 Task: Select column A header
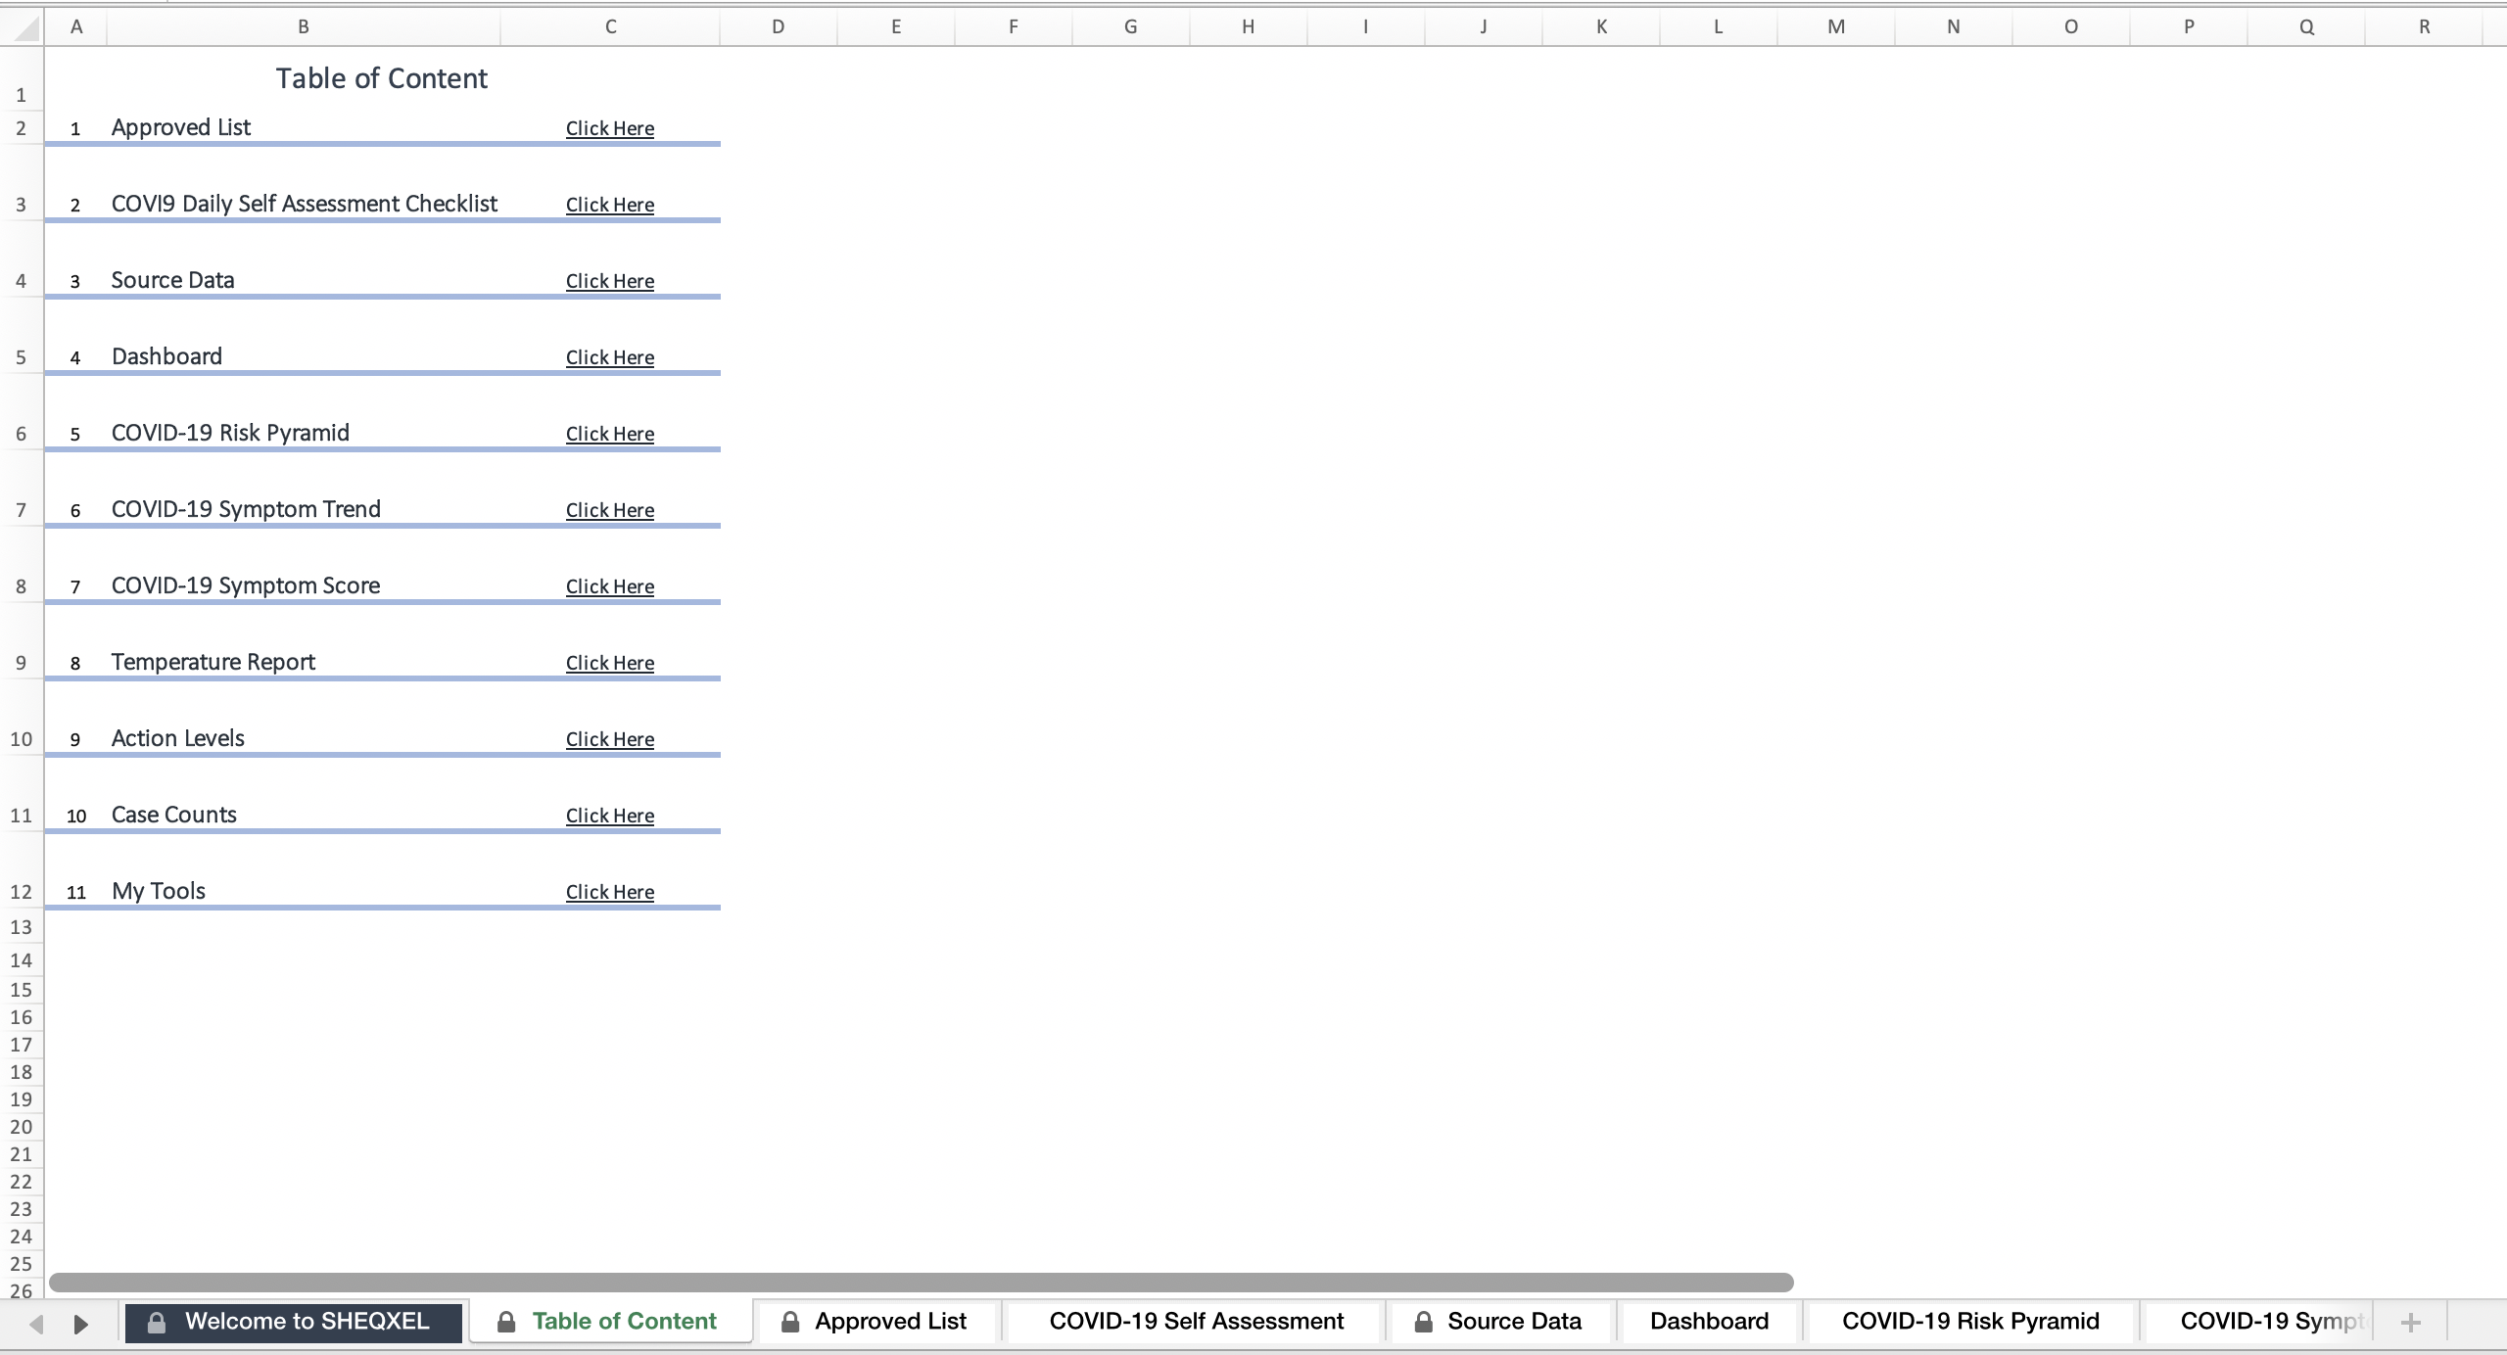(75, 27)
